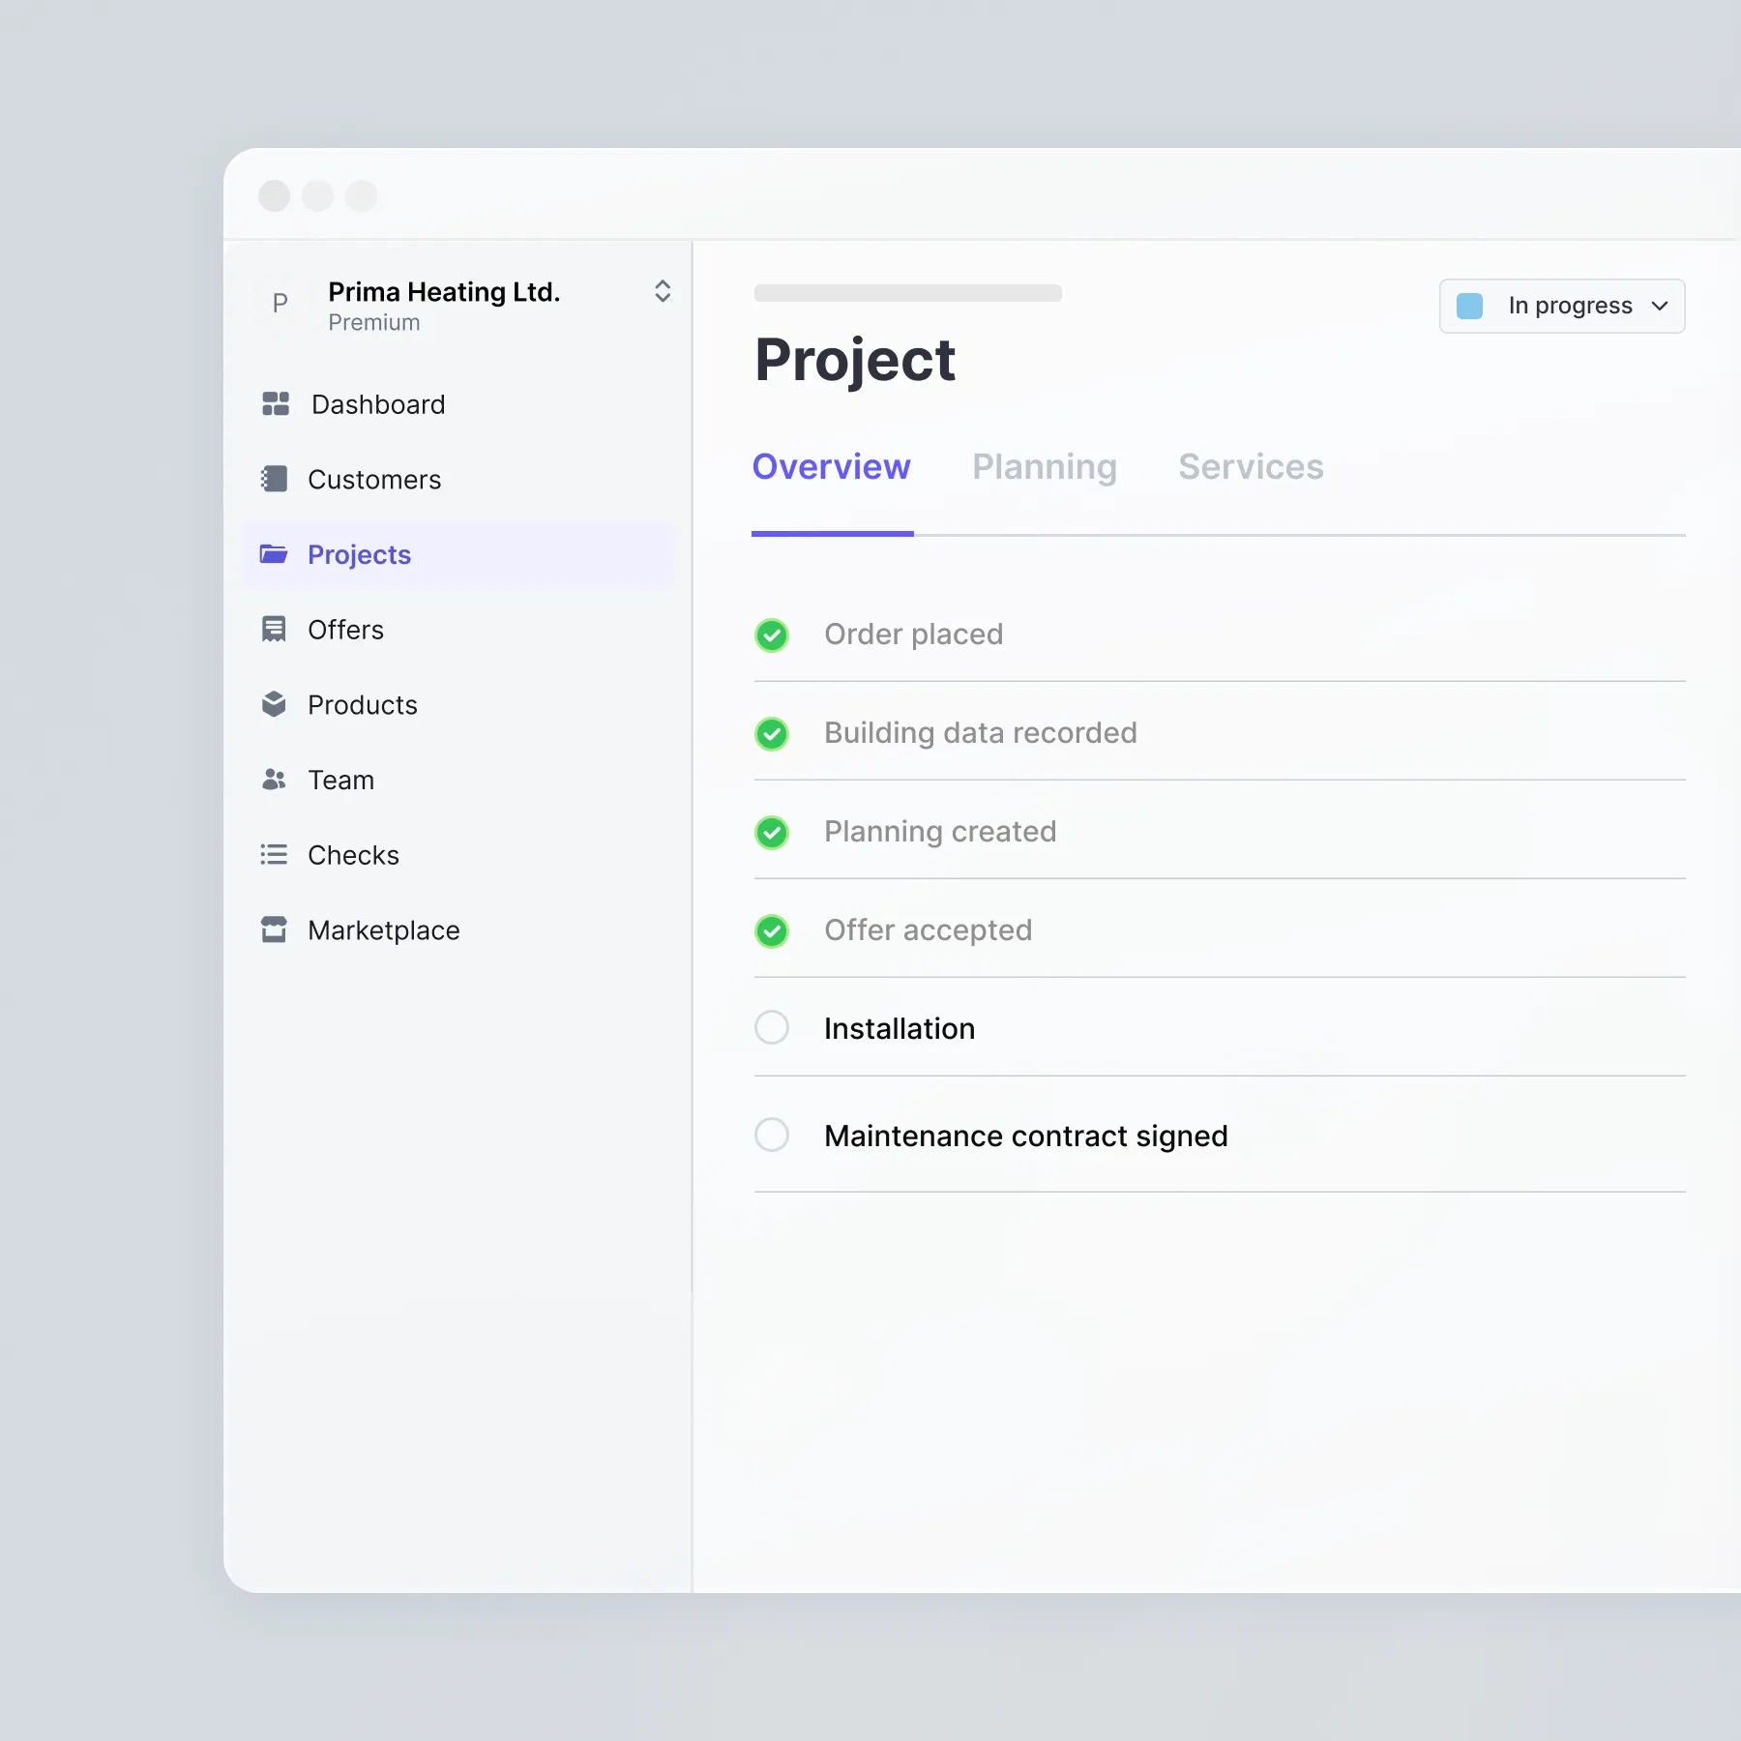Click the P company avatar
The width and height of the screenshot is (1741, 1741).
(280, 304)
